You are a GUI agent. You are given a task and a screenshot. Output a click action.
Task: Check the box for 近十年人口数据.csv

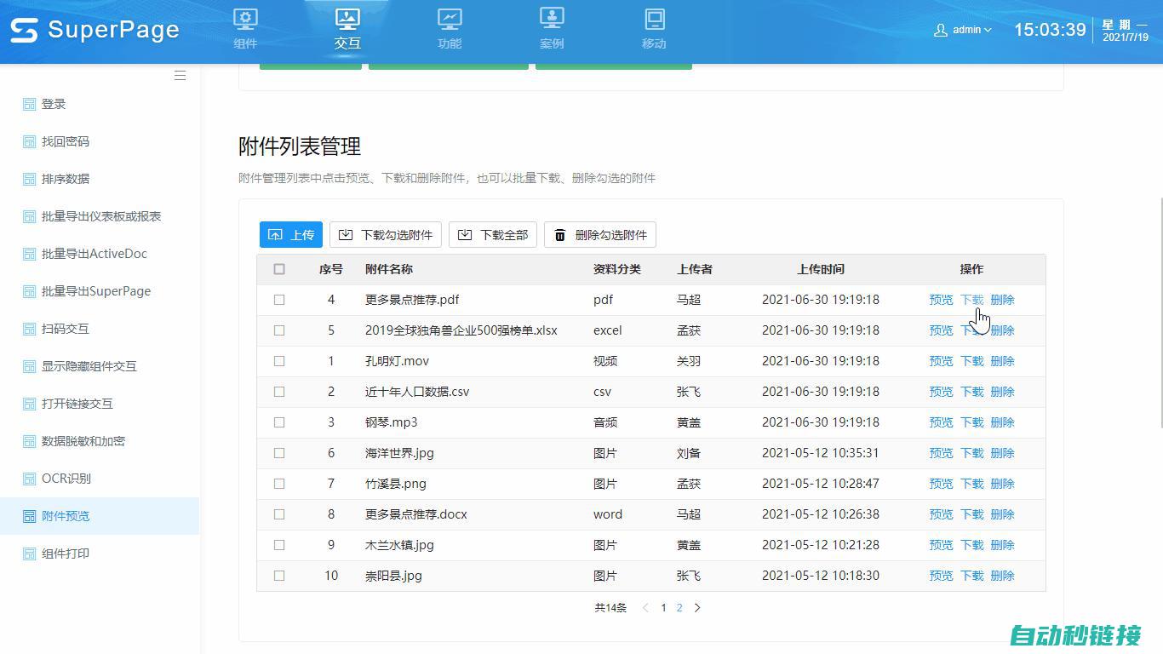[279, 392]
